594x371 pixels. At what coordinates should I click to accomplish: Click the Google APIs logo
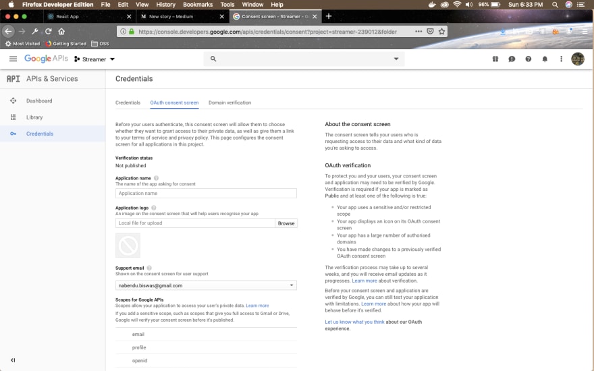click(x=46, y=59)
